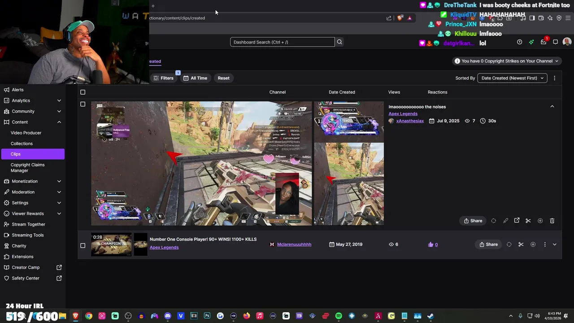Viewport: 574px width, 323px height.
Task: Click Share on the lmaoooo clip
Action: (473, 221)
